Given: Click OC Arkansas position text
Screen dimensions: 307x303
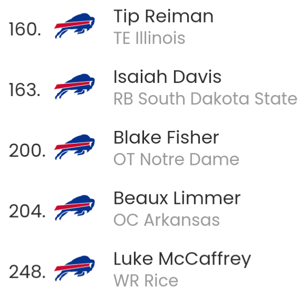Looking at the screenshot, I should 167,220.
